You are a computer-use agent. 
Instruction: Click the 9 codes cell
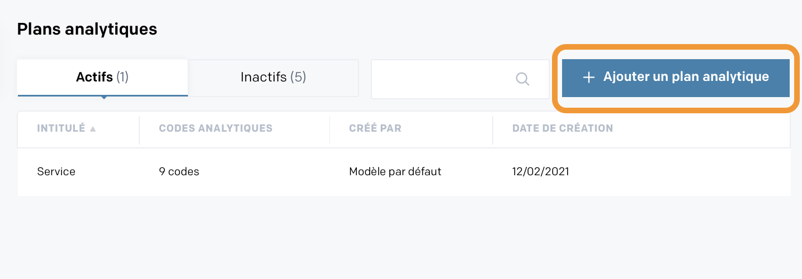pyautogui.click(x=179, y=172)
